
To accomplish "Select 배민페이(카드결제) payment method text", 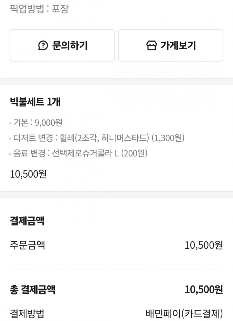I will 184,313.
